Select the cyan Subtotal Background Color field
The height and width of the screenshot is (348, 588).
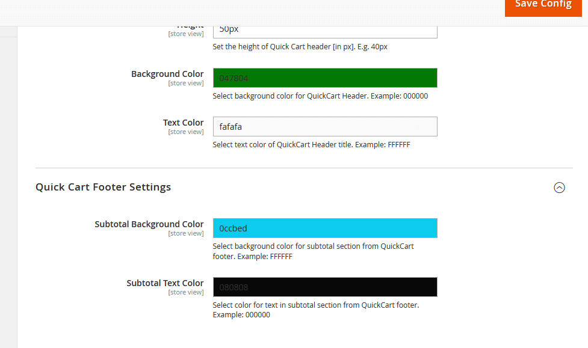325,228
